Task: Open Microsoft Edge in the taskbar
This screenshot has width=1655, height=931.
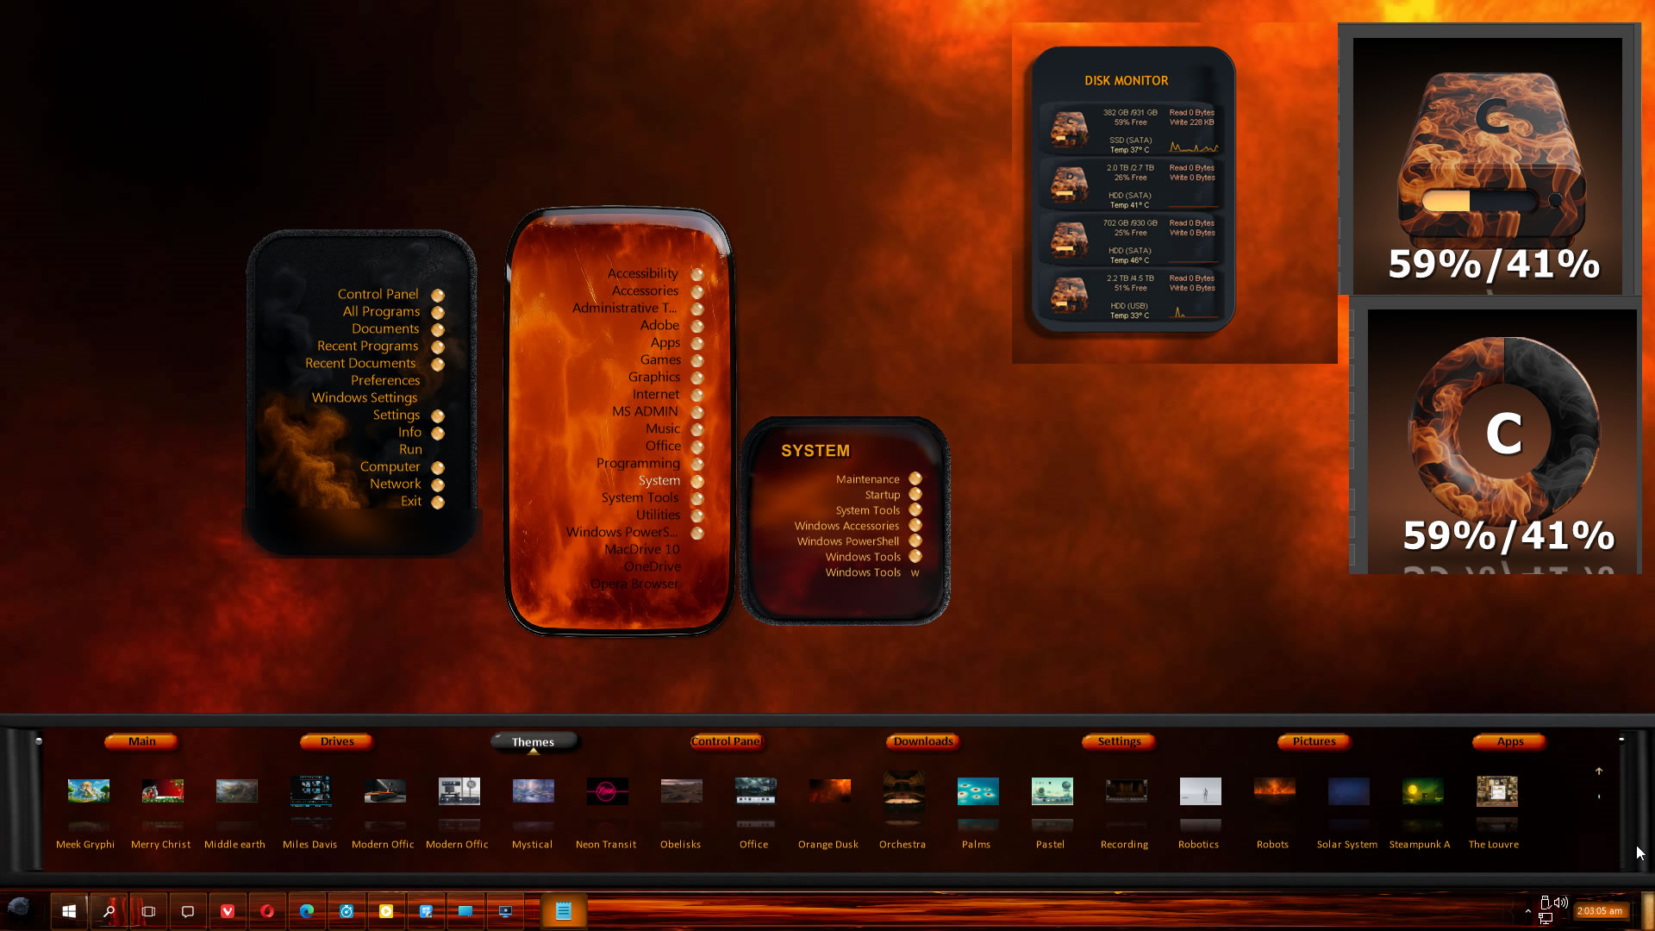Action: pyautogui.click(x=307, y=911)
